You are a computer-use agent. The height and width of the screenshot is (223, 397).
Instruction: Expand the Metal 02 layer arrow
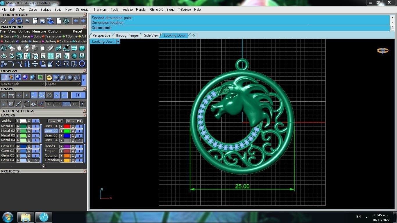click(x=18, y=131)
